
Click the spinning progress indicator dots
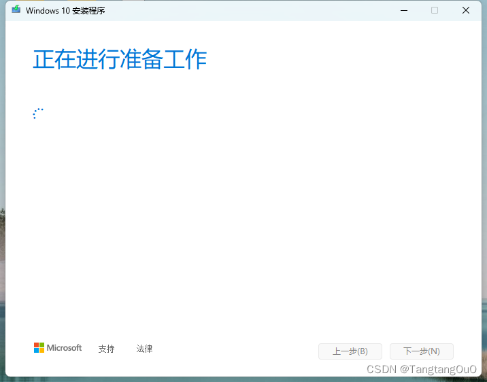click(x=38, y=114)
